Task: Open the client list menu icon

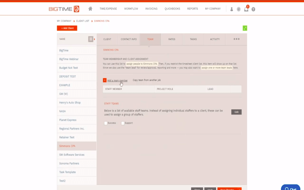Action: (x=91, y=39)
